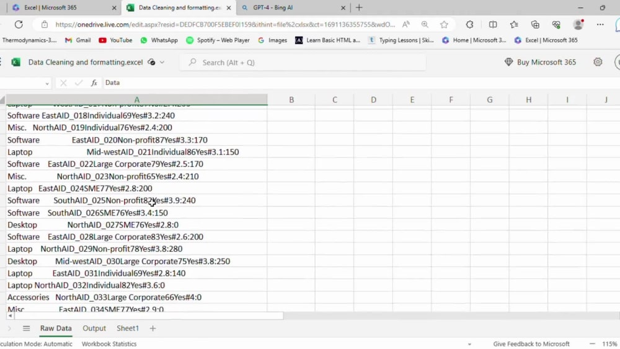
Task: Open the Gmail bookmark
Action: 78,40
